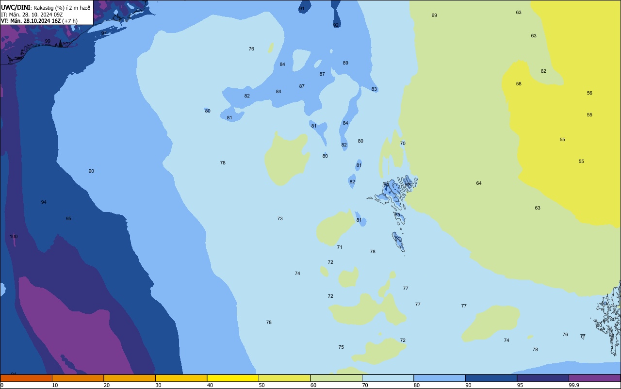Click the 50–60 pale yellow legend swatch
The image size is (621, 389).
284,378
